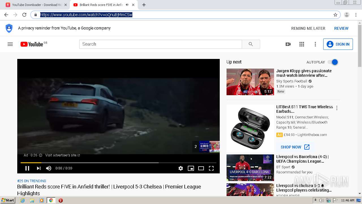362x204 pixels.
Task: Go forward in browser history
Action: (15, 15)
